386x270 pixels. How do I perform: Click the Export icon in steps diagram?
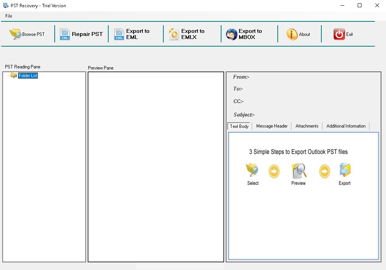(x=344, y=171)
